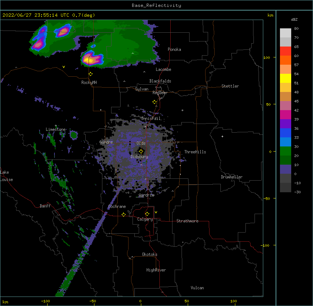Pick the slate purple 0-10 dBZ legend swatch
Image resolution: width=313 pixels, height=306 pixels.
tap(285, 169)
